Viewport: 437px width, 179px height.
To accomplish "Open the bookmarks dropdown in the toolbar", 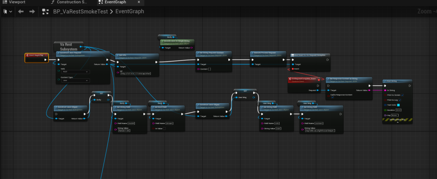I will click(x=8, y=12).
